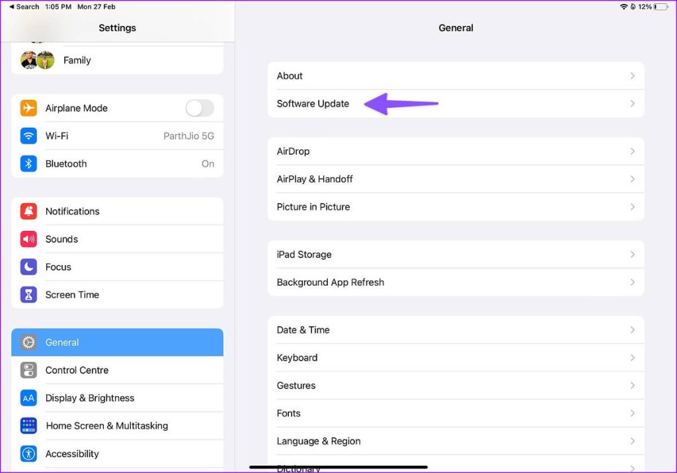Viewport: 677px width, 473px height.
Task: Select the Bluetooth icon
Action: click(28, 163)
